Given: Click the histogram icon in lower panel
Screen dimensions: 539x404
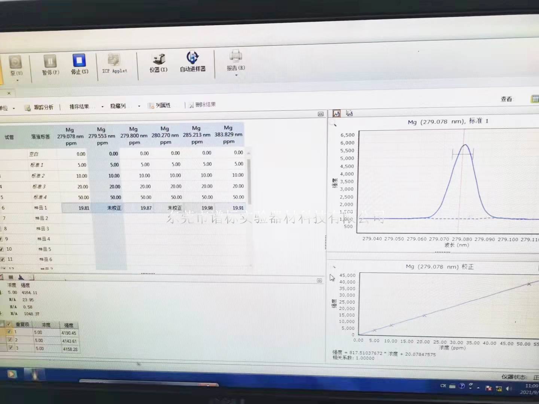Looking at the screenshot, I should 21,277.
